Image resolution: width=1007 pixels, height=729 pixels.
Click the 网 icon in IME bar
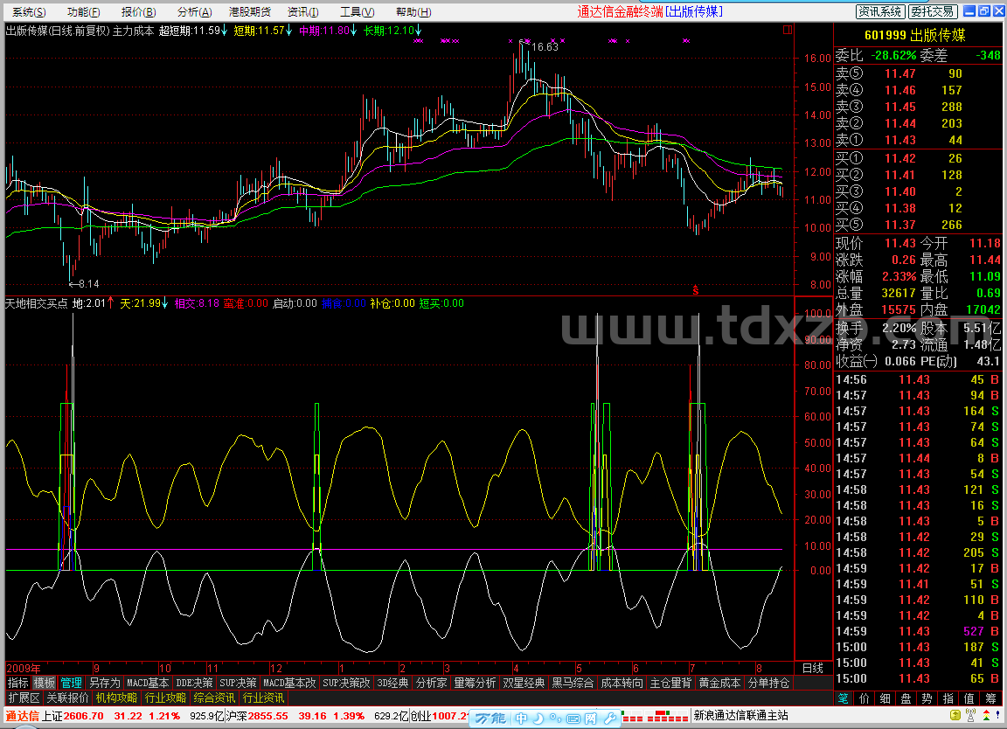591,719
